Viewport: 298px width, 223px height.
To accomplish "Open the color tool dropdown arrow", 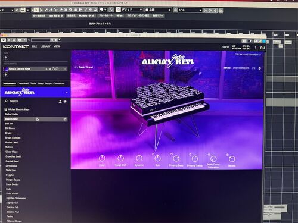I will (105, 10).
